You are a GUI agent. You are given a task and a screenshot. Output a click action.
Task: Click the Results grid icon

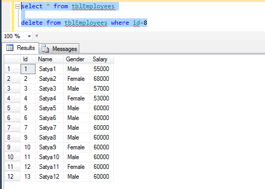10,47
